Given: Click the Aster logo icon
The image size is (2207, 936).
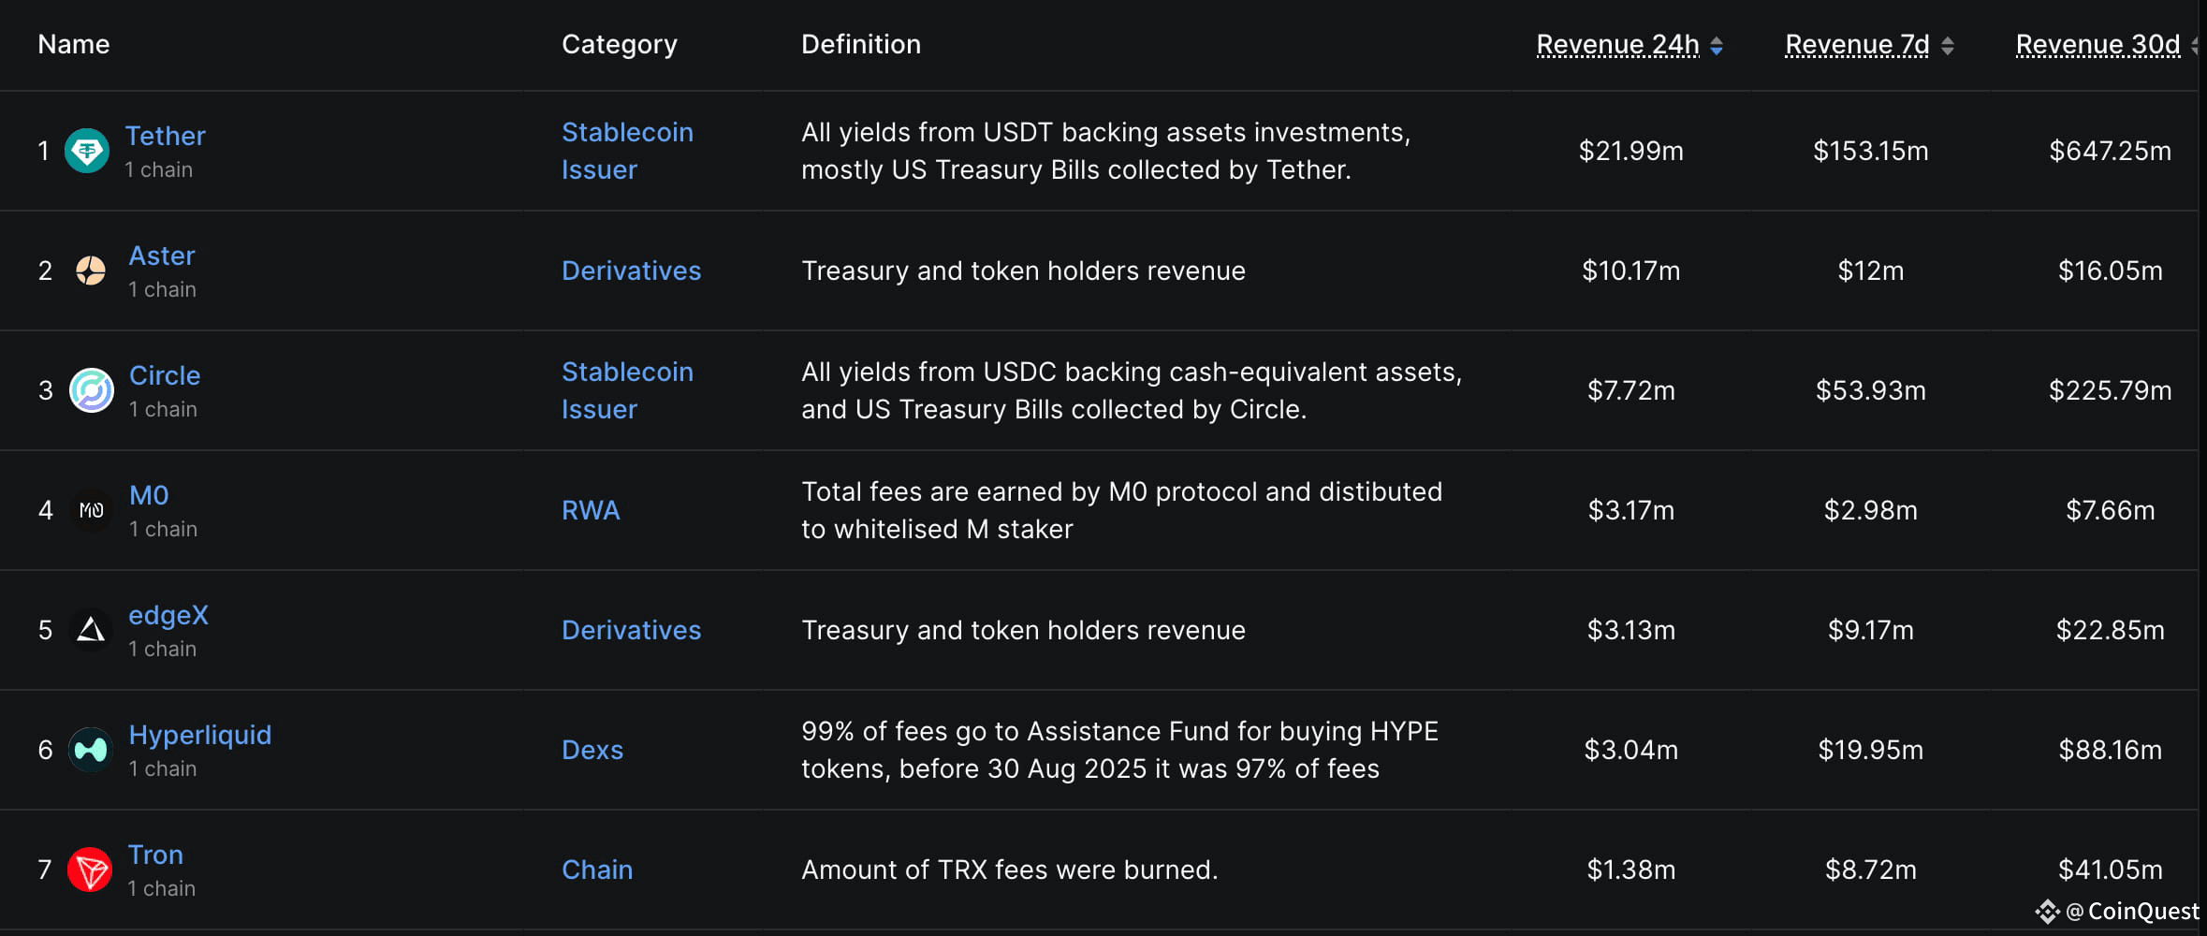Looking at the screenshot, I should [91, 271].
